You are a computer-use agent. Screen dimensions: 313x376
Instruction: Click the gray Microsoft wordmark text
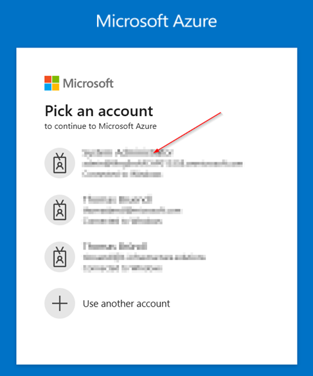tap(88, 83)
